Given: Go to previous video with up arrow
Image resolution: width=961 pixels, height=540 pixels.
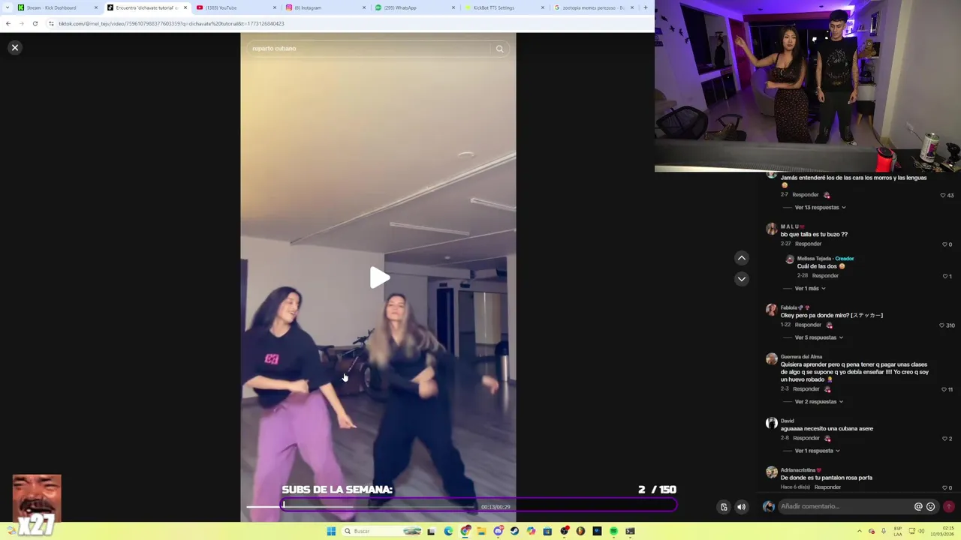Looking at the screenshot, I should coord(741,258).
